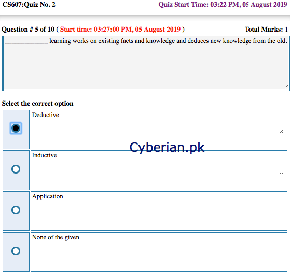Click the red question 'Start time' text

[120, 30]
